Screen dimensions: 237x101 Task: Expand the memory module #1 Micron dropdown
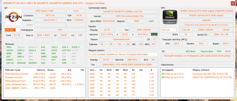pos(123,54)
